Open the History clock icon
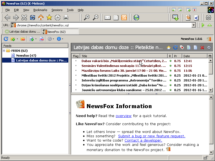215x161 pixels. 58,18
